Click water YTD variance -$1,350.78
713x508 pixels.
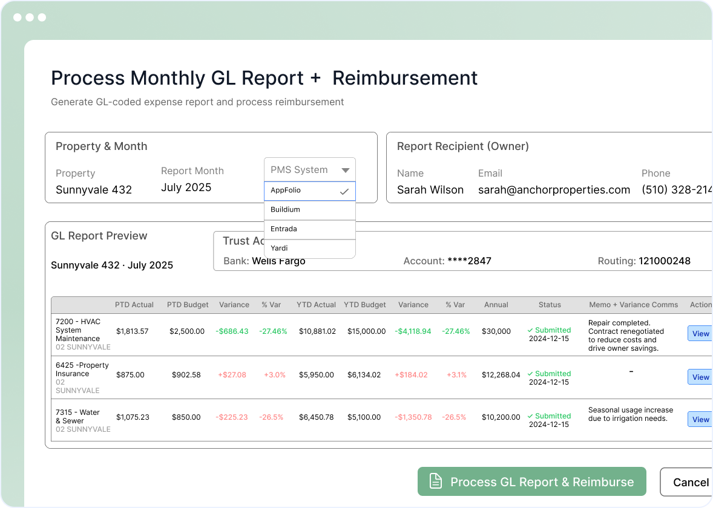click(413, 417)
